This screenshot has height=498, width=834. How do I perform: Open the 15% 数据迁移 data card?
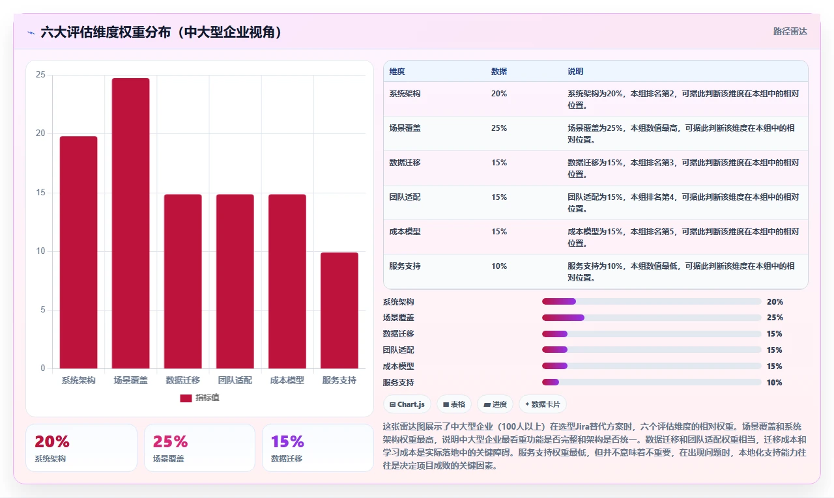(318, 448)
